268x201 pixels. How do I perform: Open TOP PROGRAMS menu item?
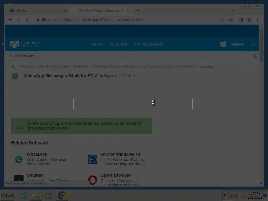coord(148,44)
